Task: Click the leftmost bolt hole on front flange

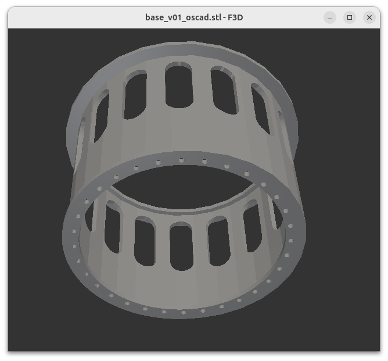Action: point(74,231)
